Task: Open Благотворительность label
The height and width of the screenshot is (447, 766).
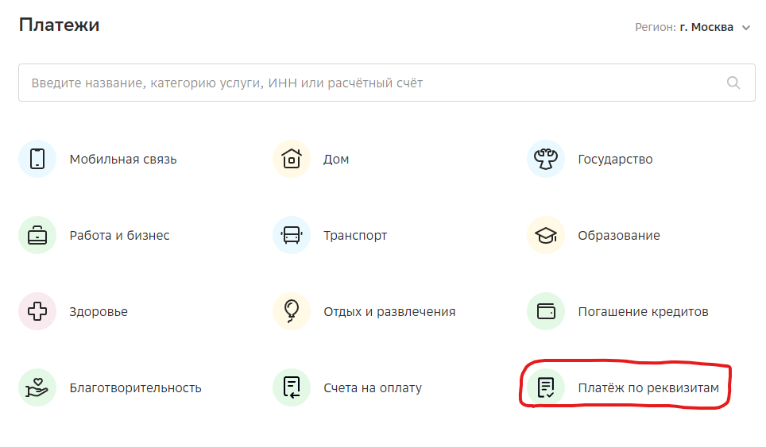Action: click(135, 388)
